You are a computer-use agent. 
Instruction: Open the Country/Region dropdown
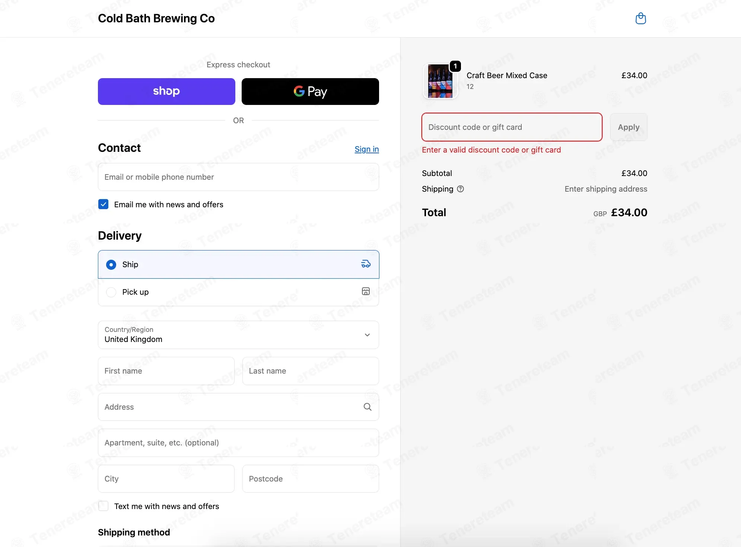click(x=238, y=335)
